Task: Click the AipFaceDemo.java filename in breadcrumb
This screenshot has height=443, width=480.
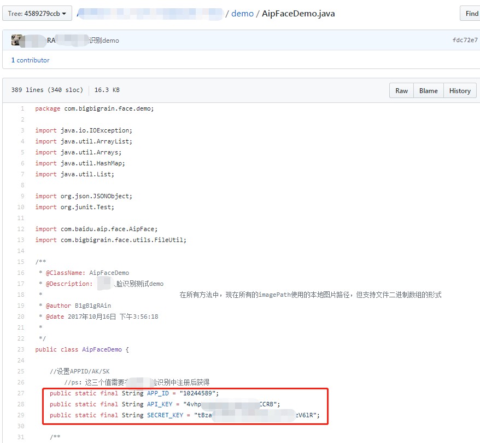Action: [298, 14]
